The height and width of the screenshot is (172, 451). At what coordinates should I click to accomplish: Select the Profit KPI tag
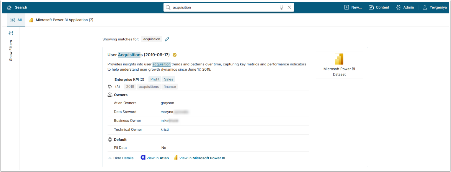(155, 79)
